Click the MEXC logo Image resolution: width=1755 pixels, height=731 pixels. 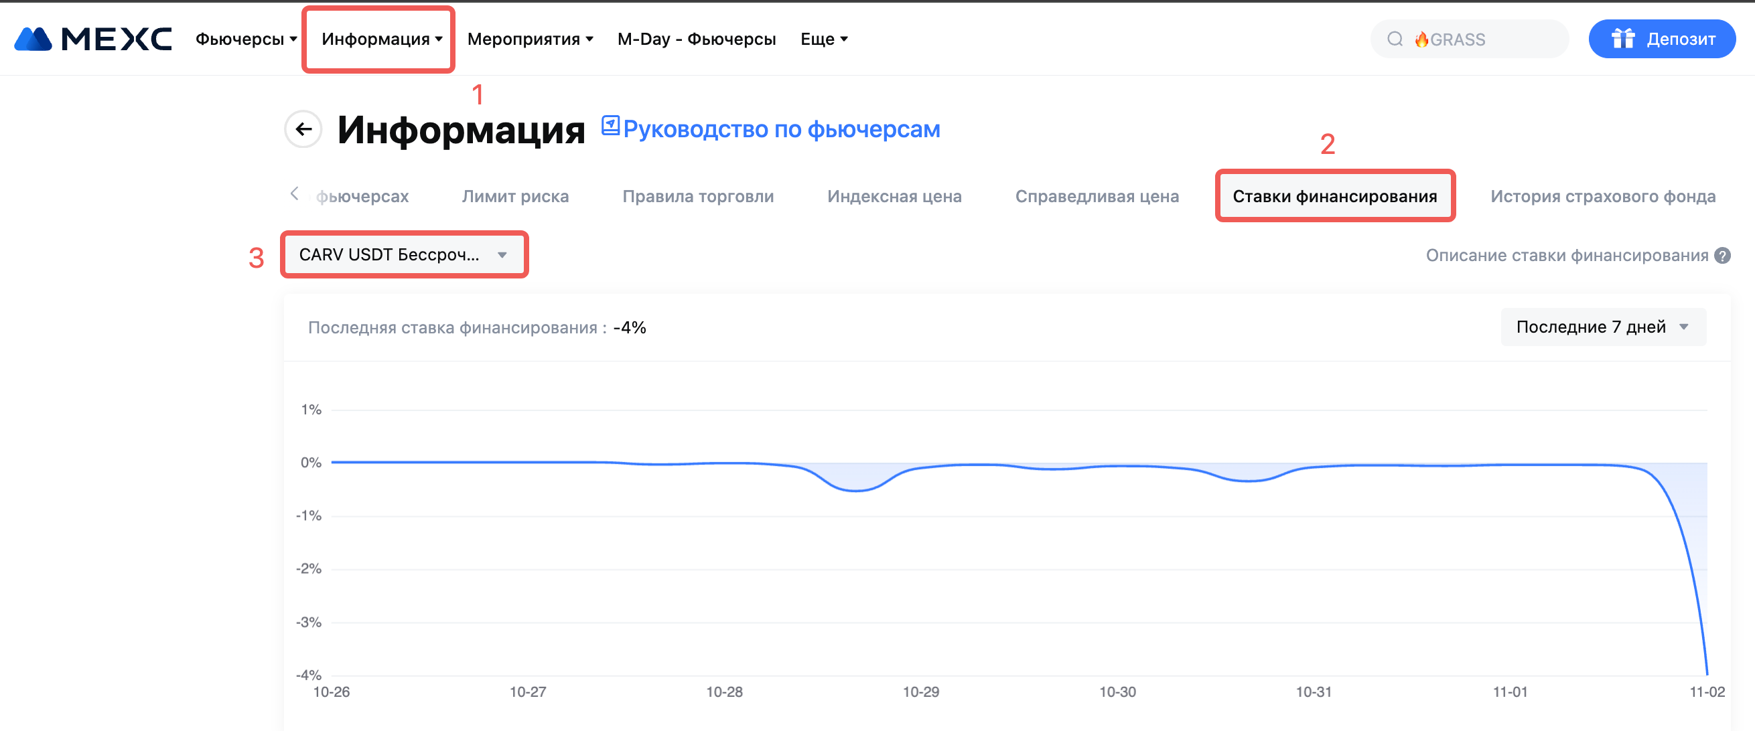point(92,39)
